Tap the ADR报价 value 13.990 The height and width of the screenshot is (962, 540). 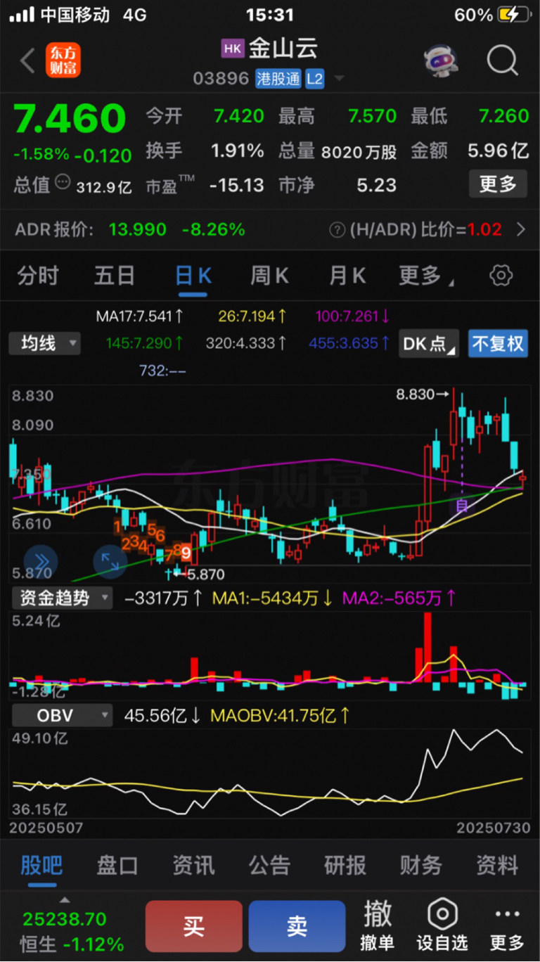[138, 229]
